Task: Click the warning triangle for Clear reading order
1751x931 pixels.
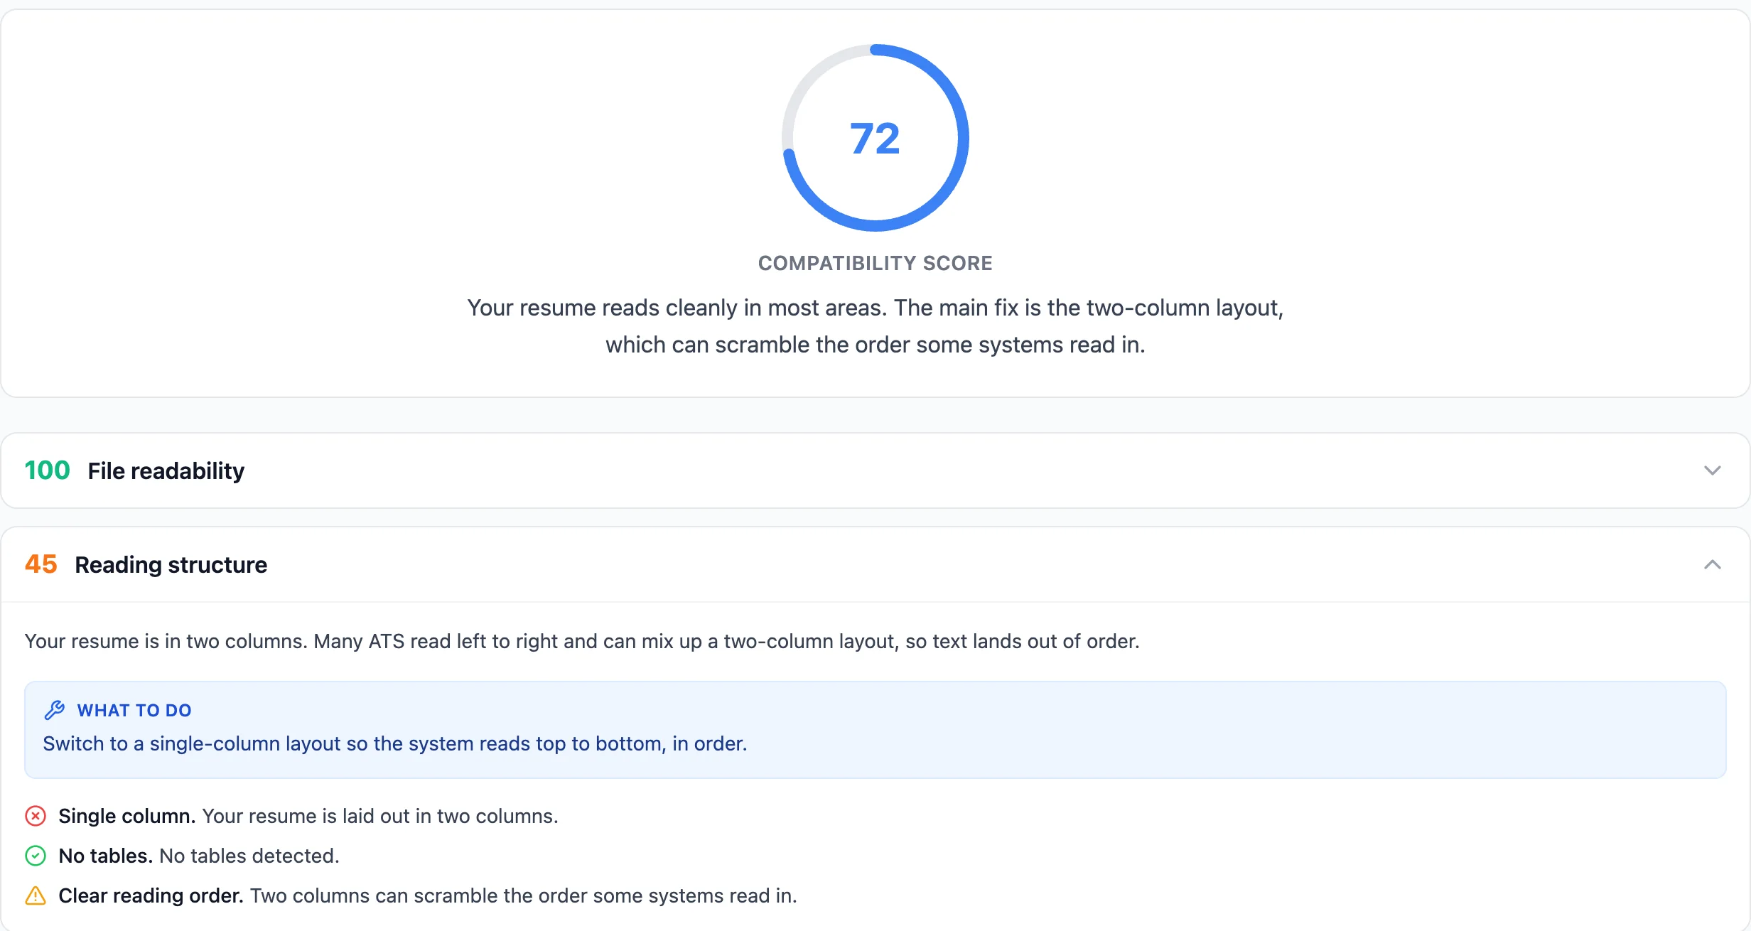Action: point(36,895)
